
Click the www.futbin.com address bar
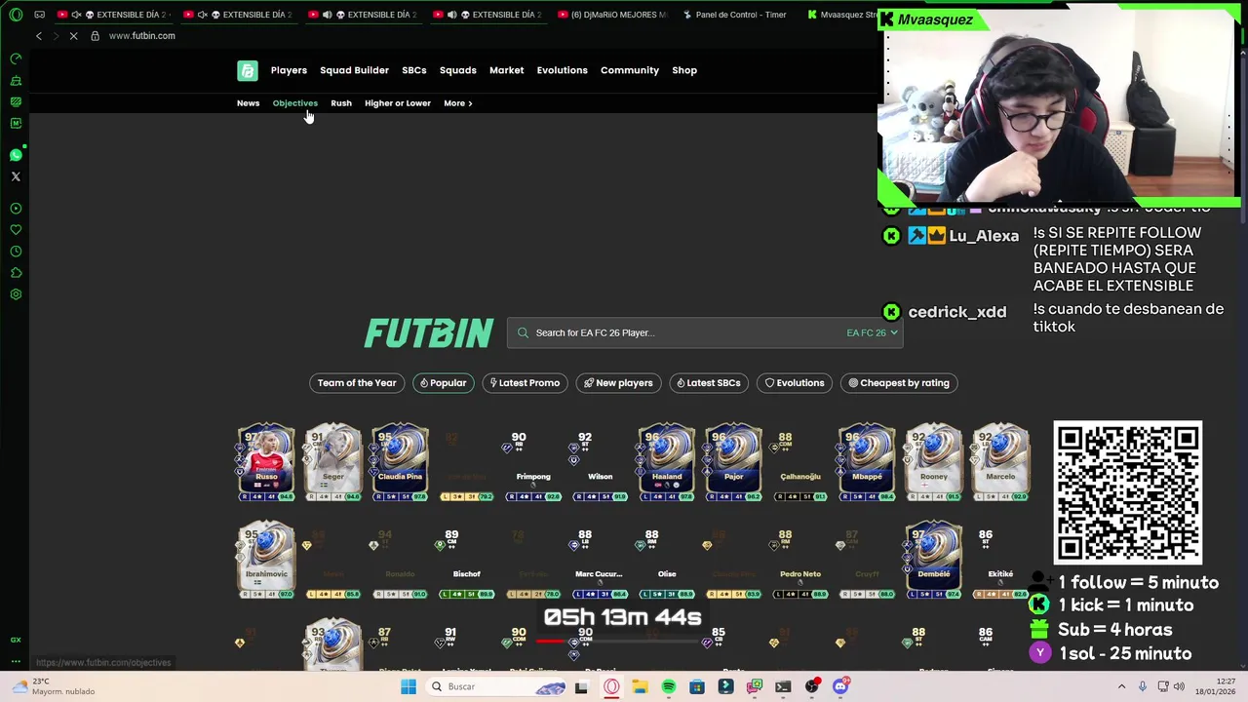[x=142, y=36]
